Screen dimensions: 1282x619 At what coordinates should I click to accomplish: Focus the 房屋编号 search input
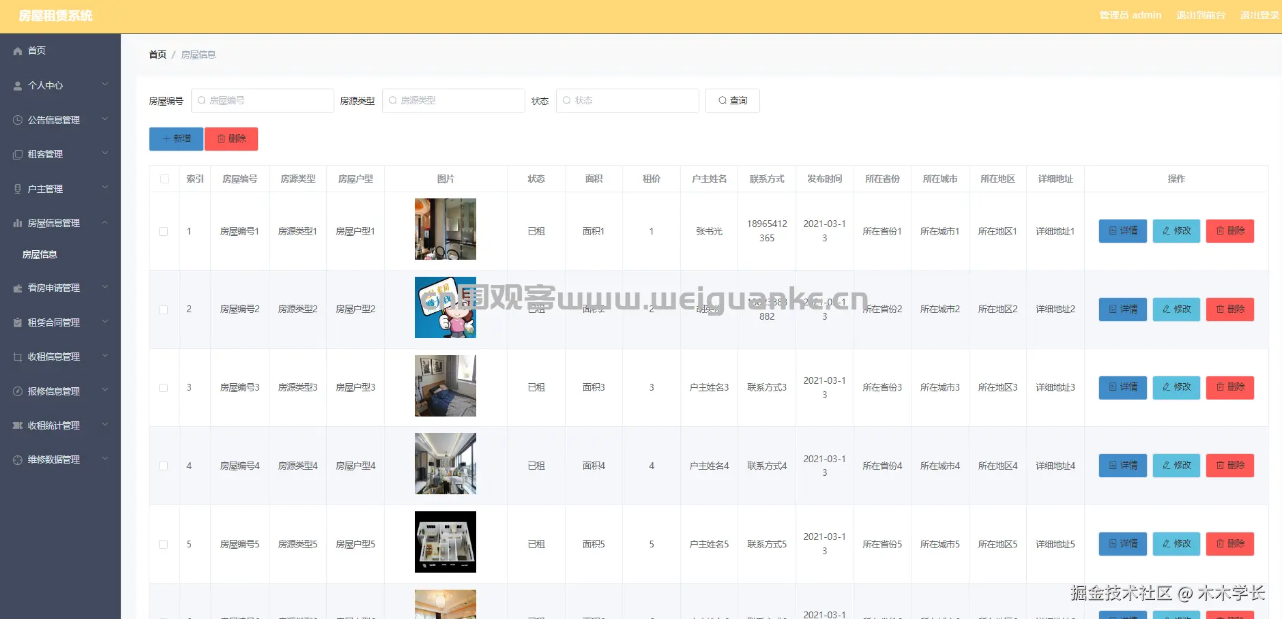pos(263,101)
